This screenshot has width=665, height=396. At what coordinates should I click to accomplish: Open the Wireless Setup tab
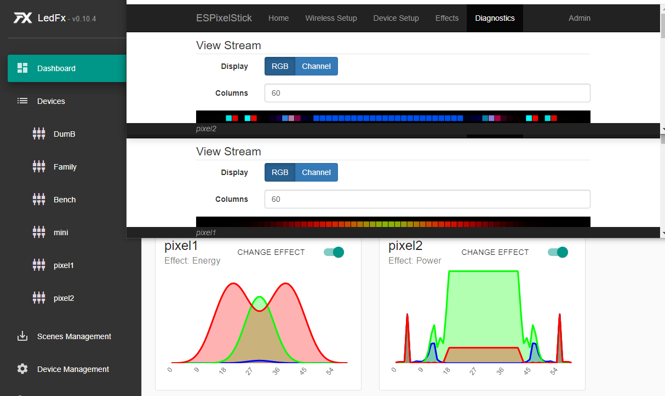click(331, 18)
